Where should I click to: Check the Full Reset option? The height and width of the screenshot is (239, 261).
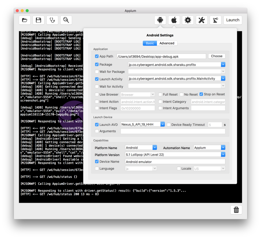(x=160, y=95)
